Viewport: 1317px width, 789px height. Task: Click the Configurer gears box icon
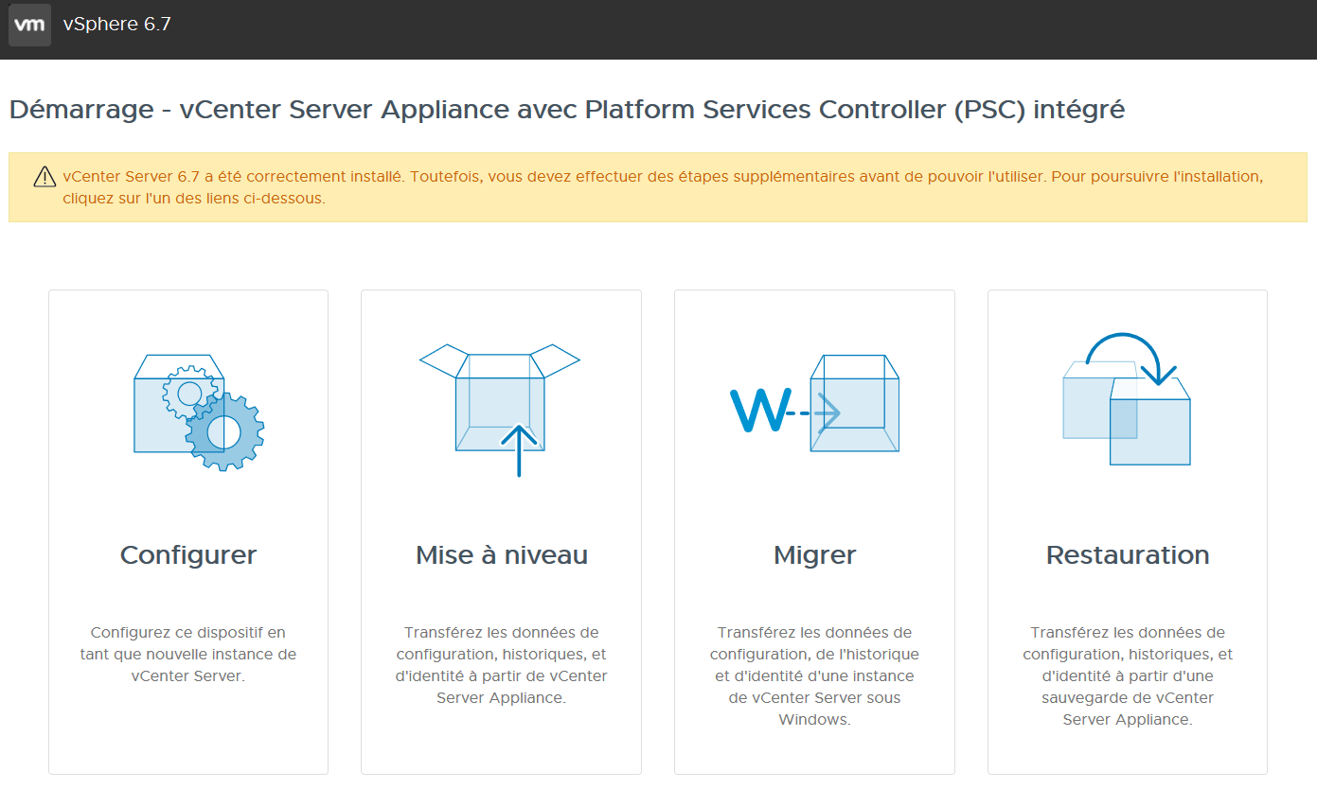[x=199, y=412]
